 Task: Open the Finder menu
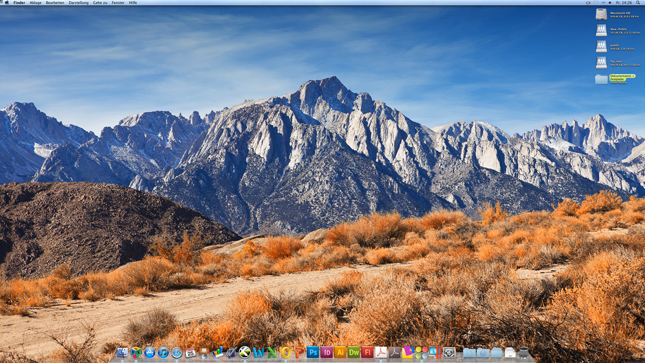click(19, 3)
